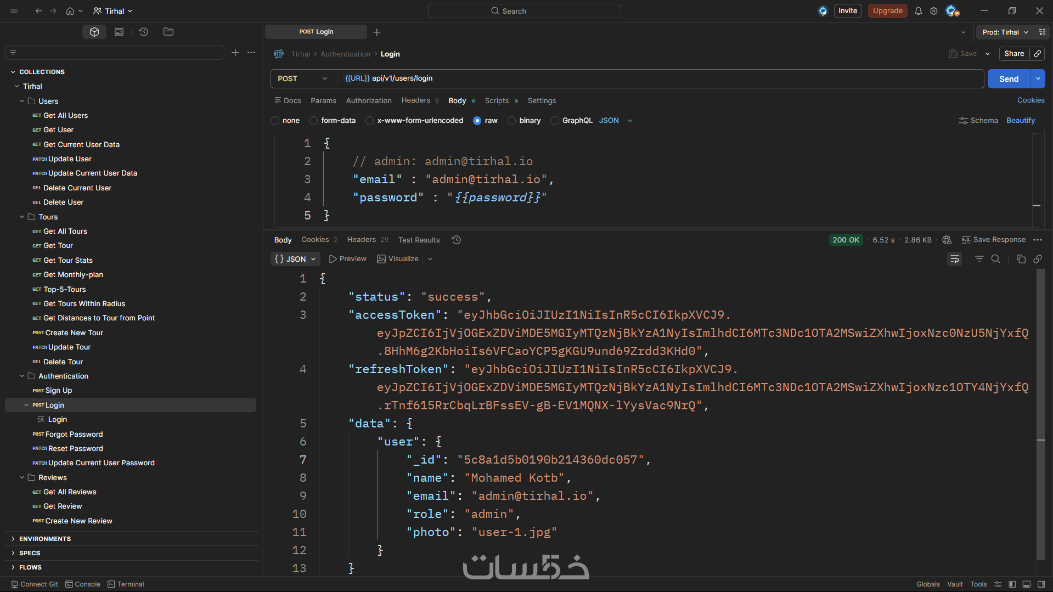Open a new request tab with plus
Image resolution: width=1053 pixels, height=592 pixels.
point(377,32)
